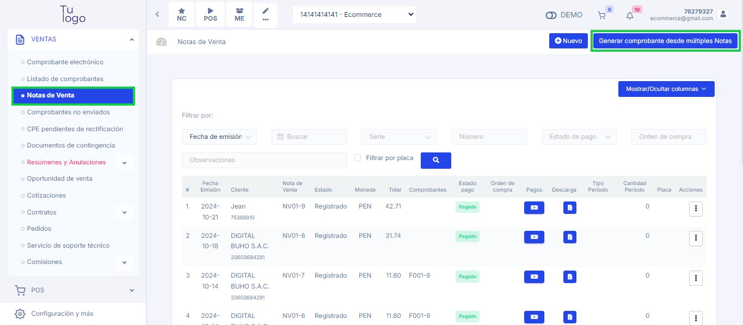Click the Nuevo button
This screenshot has width=743, height=325.
568,41
